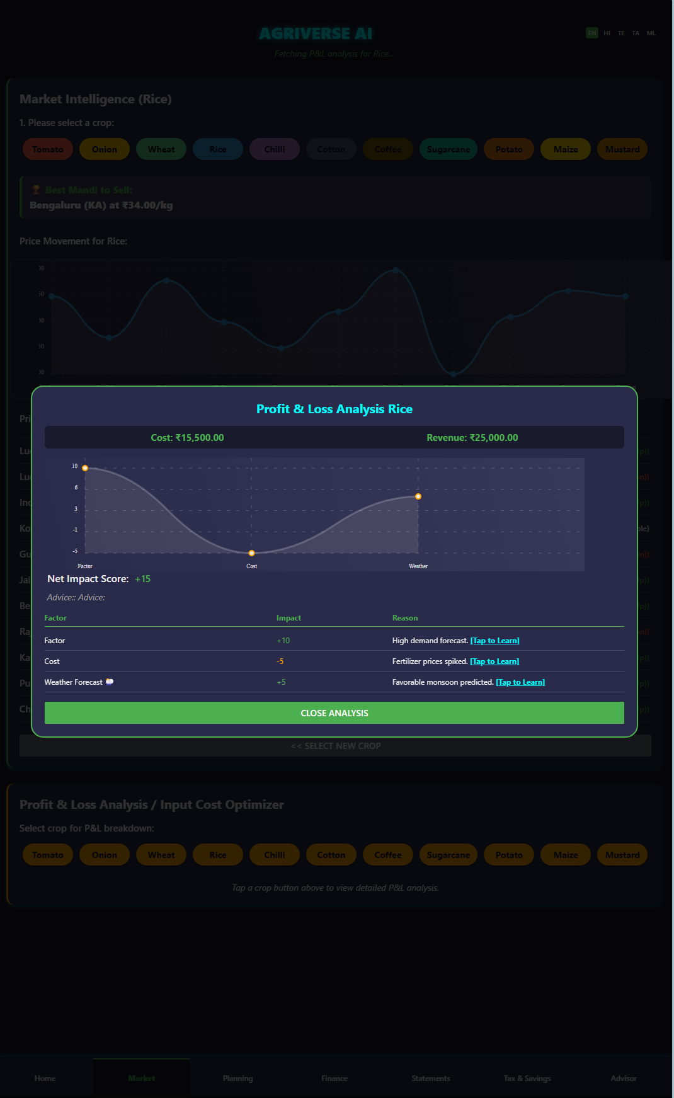Click the rain cloud icon beside Weather Forecast
674x1098 pixels.
110,682
